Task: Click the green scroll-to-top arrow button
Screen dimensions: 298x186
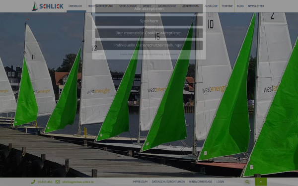Action: (261, 182)
